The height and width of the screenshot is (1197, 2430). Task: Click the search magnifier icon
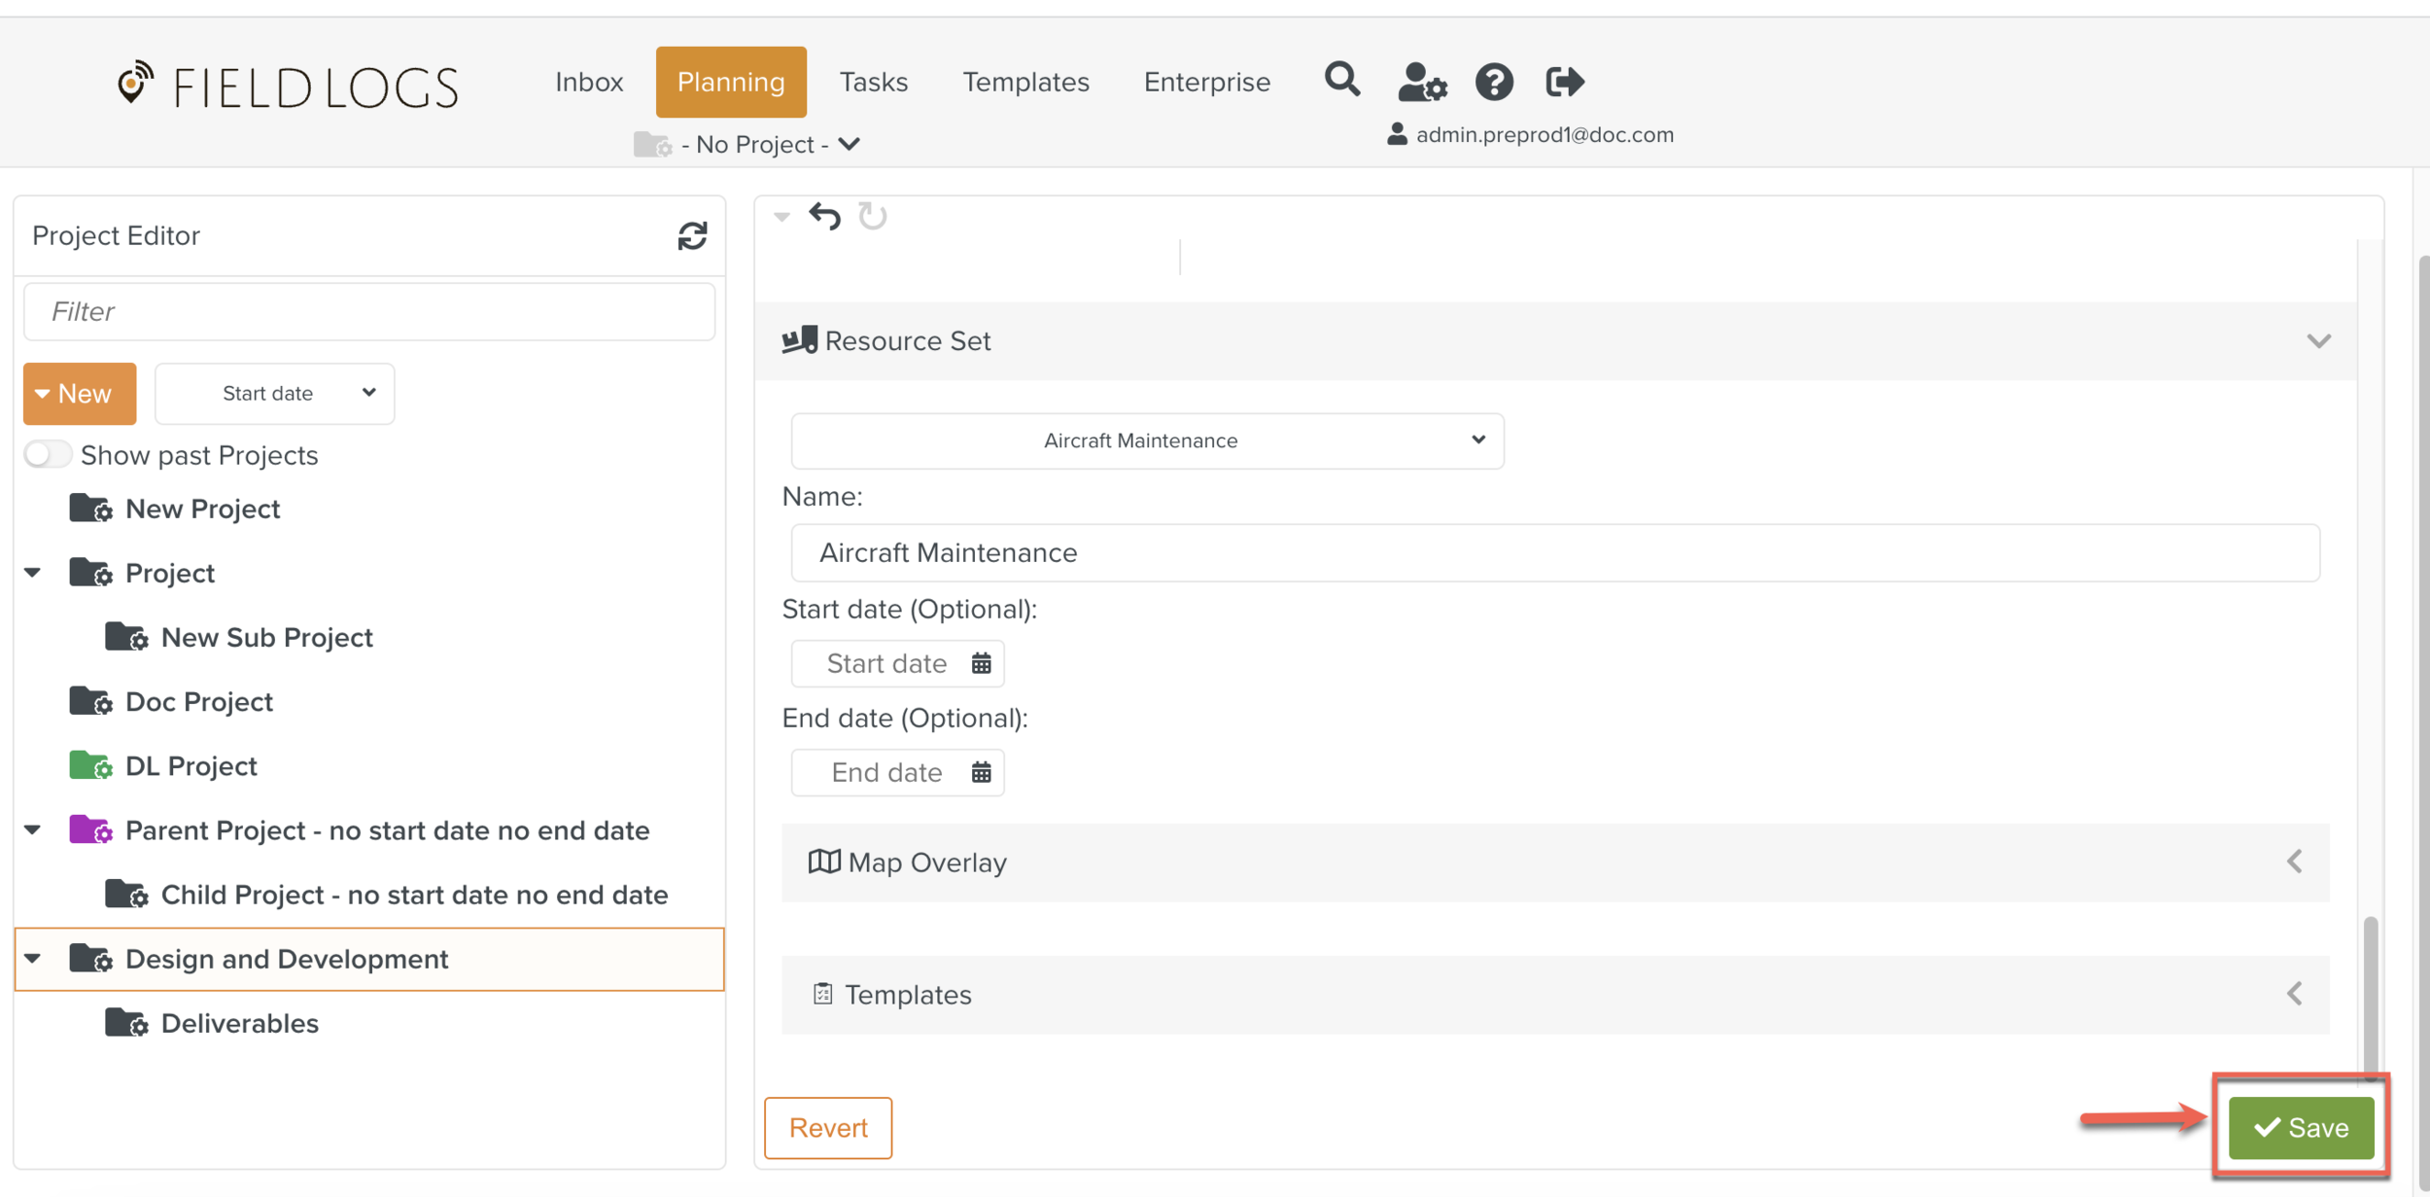pyautogui.click(x=1341, y=80)
